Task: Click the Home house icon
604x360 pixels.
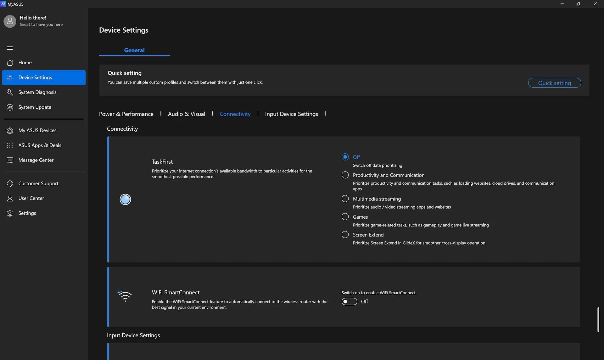Action: click(10, 63)
